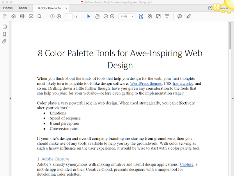Close the 8 Color Palette document tab
Image resolution: width=234 pixels, height=176 pixels.
(x=66, y=8)
